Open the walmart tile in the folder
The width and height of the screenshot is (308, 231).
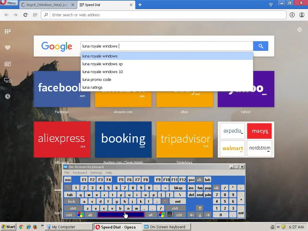point(233,148)
